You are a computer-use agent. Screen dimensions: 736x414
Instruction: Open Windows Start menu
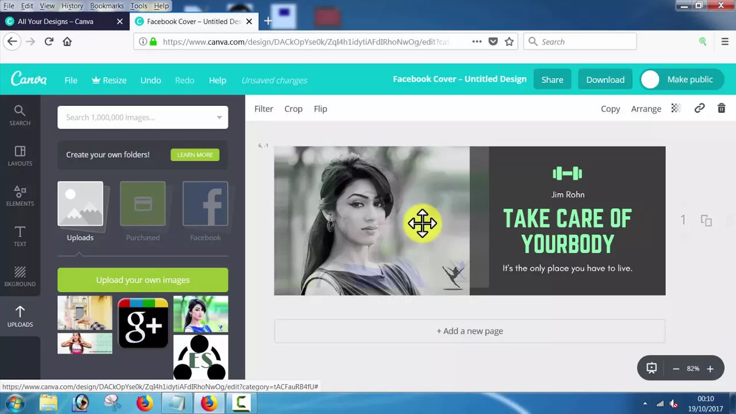click(x=14, y=403)
